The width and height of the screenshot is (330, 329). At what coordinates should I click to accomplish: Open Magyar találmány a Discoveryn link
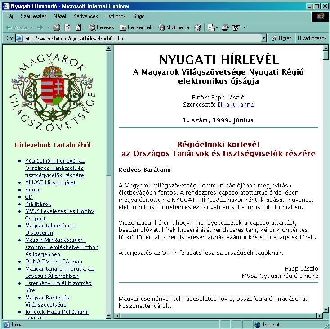pos(50,229)
